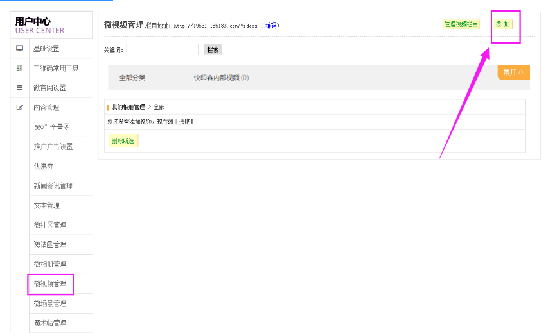The image size is (557, 336).
Task: Open 360° 全景图 in the sidebar
Action: point(52,127)
